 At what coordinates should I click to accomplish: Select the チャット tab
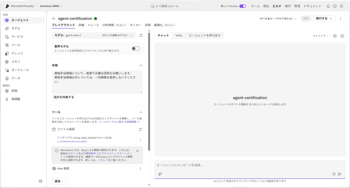163,36
